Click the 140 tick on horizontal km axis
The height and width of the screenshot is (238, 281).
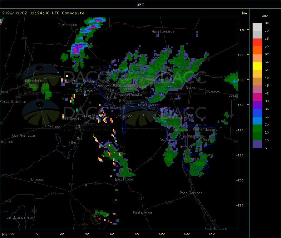[212, 234]
